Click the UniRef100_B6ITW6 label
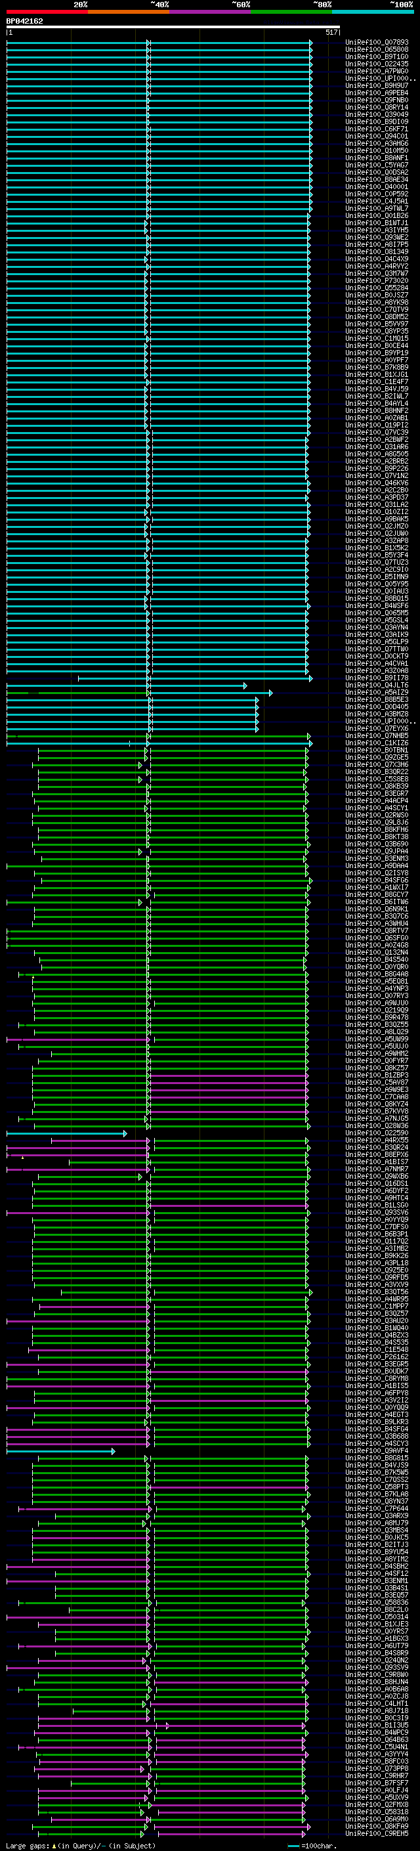This screenshot has width=420, height=1851. (x=377, y=902)
